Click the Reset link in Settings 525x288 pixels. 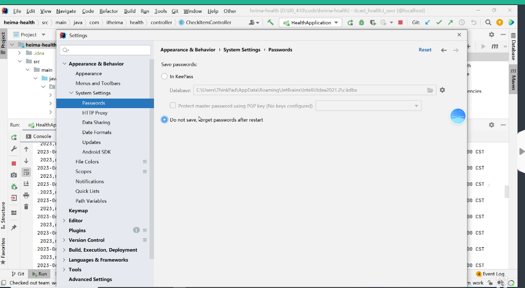[425, 50]
